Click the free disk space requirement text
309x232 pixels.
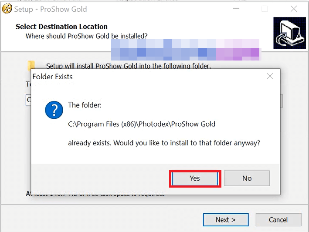pos(95,194)
